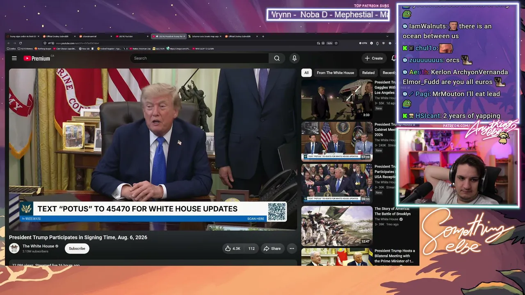Viewport: 525px width, 295px height.
Task: Reload the page in browser toolbar
Action: pos(20,43)
